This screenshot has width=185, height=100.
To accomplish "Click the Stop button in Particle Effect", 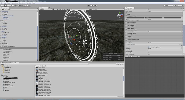I will 119,56.
